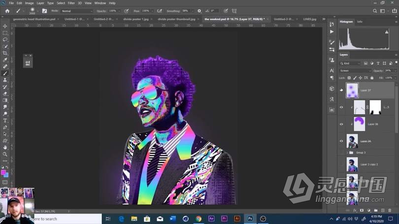Expand the Group 3 folder

[347, 153]
